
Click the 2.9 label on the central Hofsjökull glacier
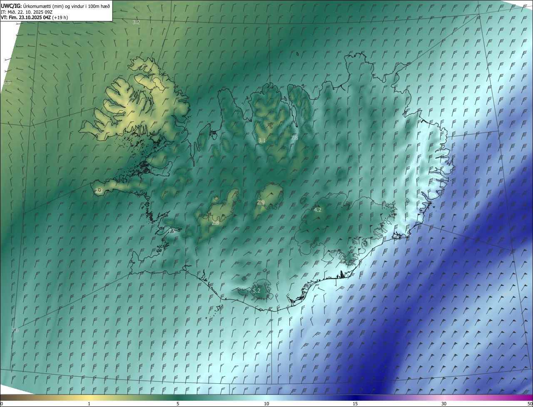click(x=261, y=202)
